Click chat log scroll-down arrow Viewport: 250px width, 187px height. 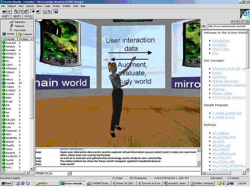point(198,164)
